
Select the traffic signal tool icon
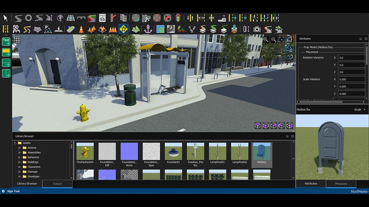(x=178, y=18)
